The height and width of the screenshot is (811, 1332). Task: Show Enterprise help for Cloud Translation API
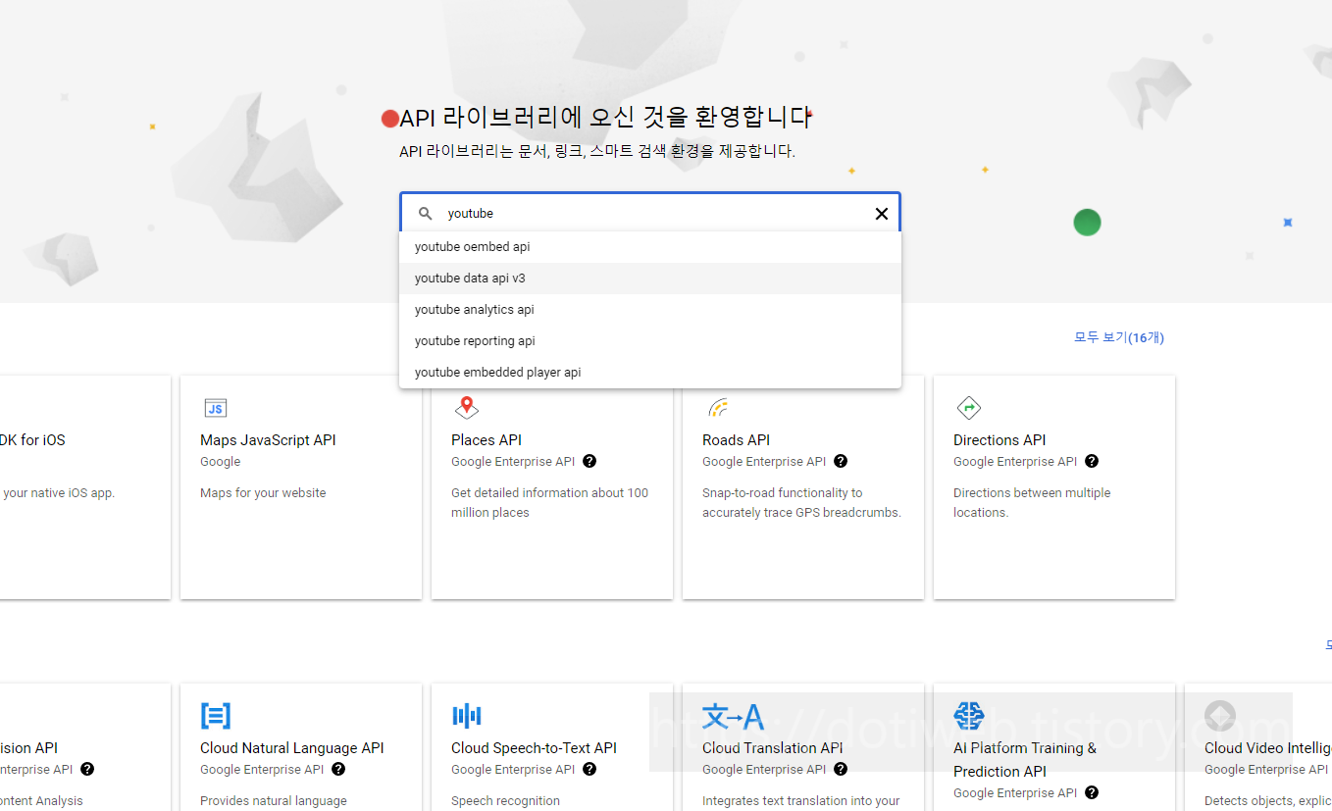point(841,769)
